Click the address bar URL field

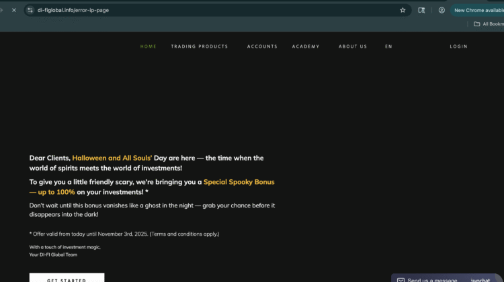[202, 10]
